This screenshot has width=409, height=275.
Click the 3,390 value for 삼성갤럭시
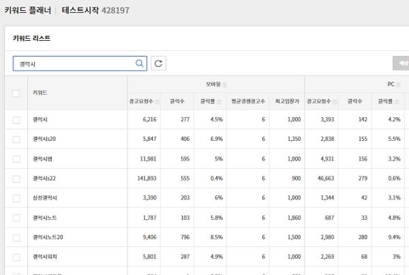pos(149,198)
